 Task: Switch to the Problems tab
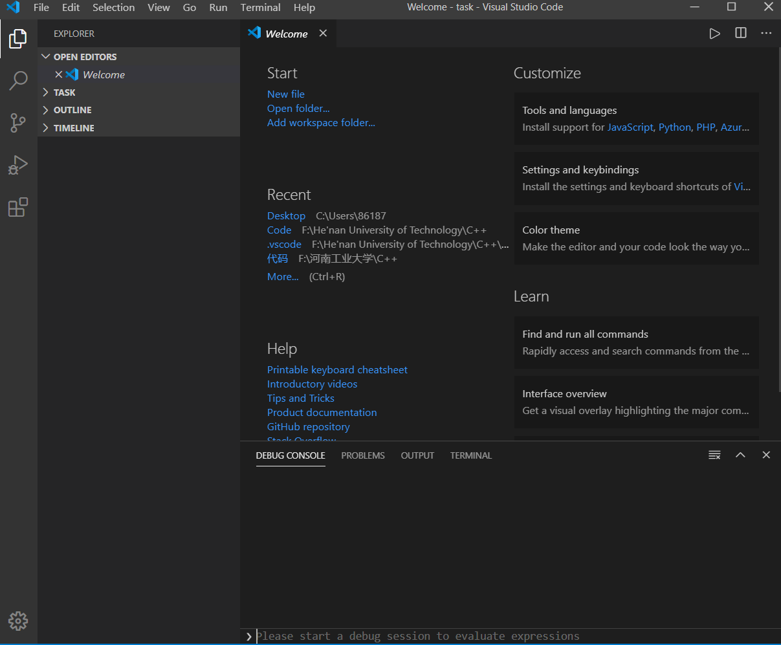tap(363, 455)
